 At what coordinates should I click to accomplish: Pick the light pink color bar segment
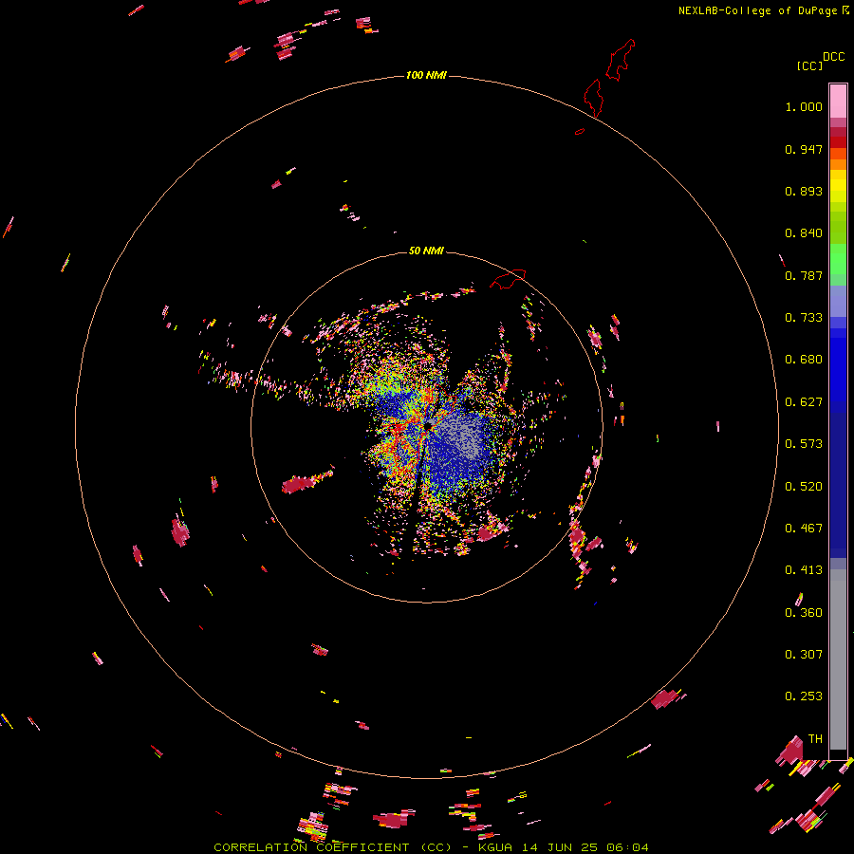pos(838,101)
